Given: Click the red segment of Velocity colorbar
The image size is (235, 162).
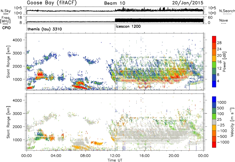Looking at the screenshot, I should (214, 145).
